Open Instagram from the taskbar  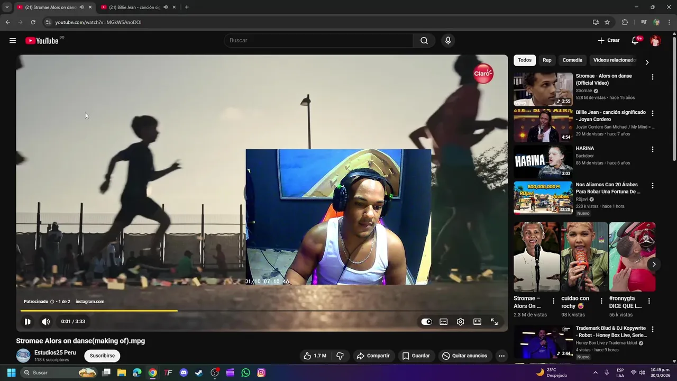point(261,373)
